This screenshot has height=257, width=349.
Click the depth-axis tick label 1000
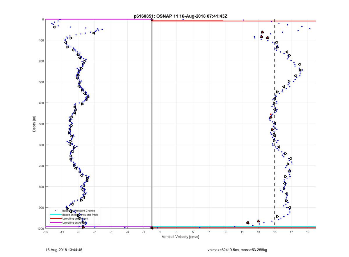pyautogui.click(x=40, y=228)
